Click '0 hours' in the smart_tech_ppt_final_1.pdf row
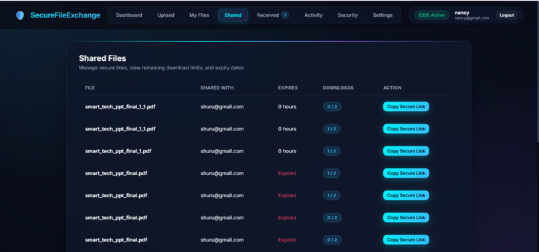Screen dimensions: 539x252 point(287,151)
